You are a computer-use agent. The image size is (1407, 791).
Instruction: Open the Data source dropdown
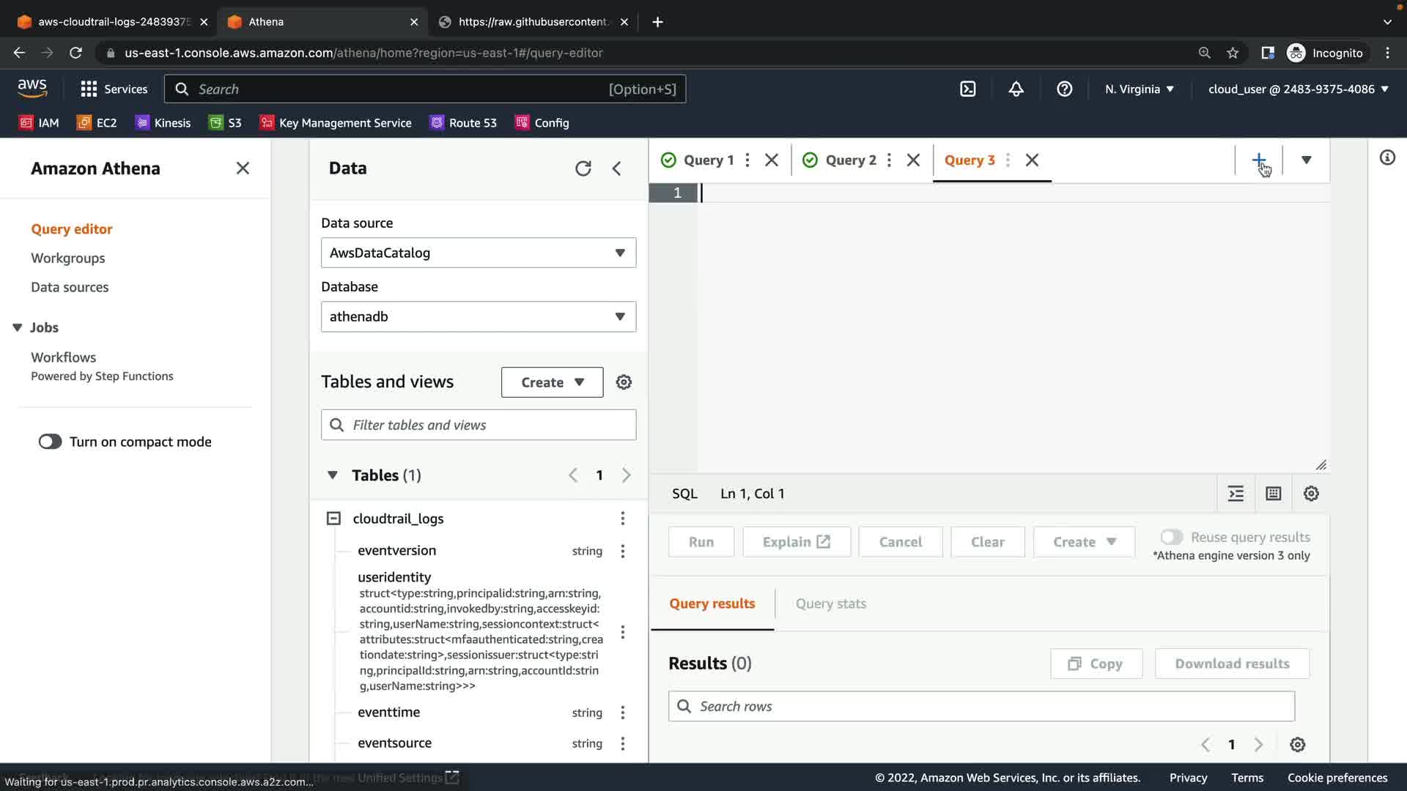coord(478,253)
